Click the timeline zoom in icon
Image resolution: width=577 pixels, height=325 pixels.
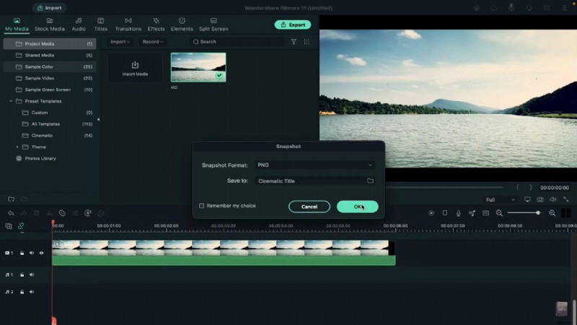tap(552, 213)
